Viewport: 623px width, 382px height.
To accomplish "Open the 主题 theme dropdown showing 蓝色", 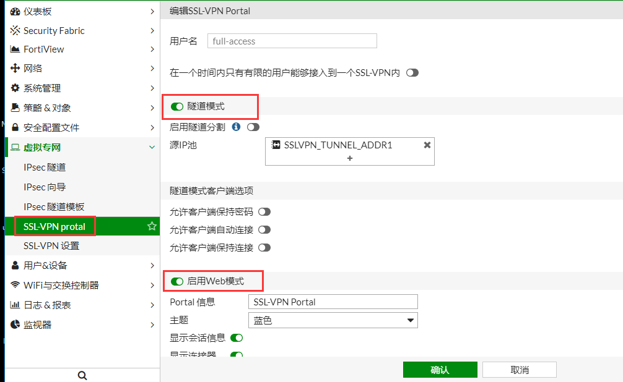I will pos(409,320).
